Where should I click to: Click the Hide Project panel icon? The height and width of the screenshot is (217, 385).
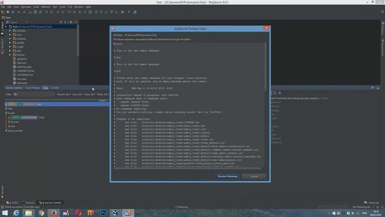76,22
